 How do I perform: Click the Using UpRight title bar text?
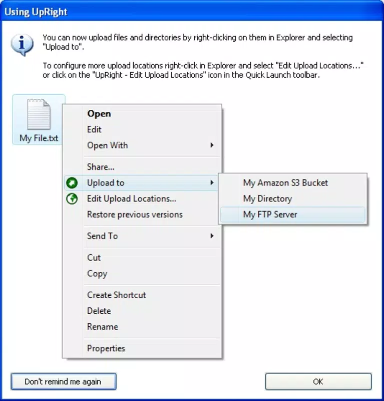point(36,12)
